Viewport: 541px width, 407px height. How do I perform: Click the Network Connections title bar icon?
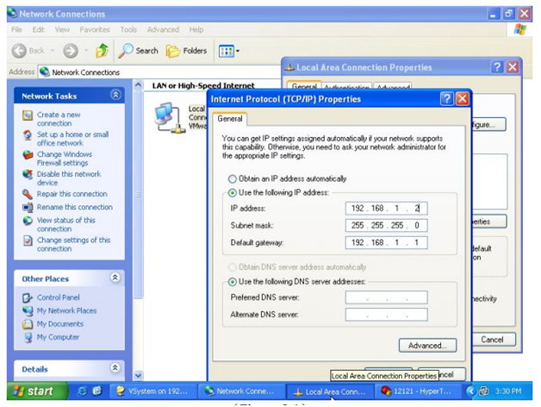point(12,14)
